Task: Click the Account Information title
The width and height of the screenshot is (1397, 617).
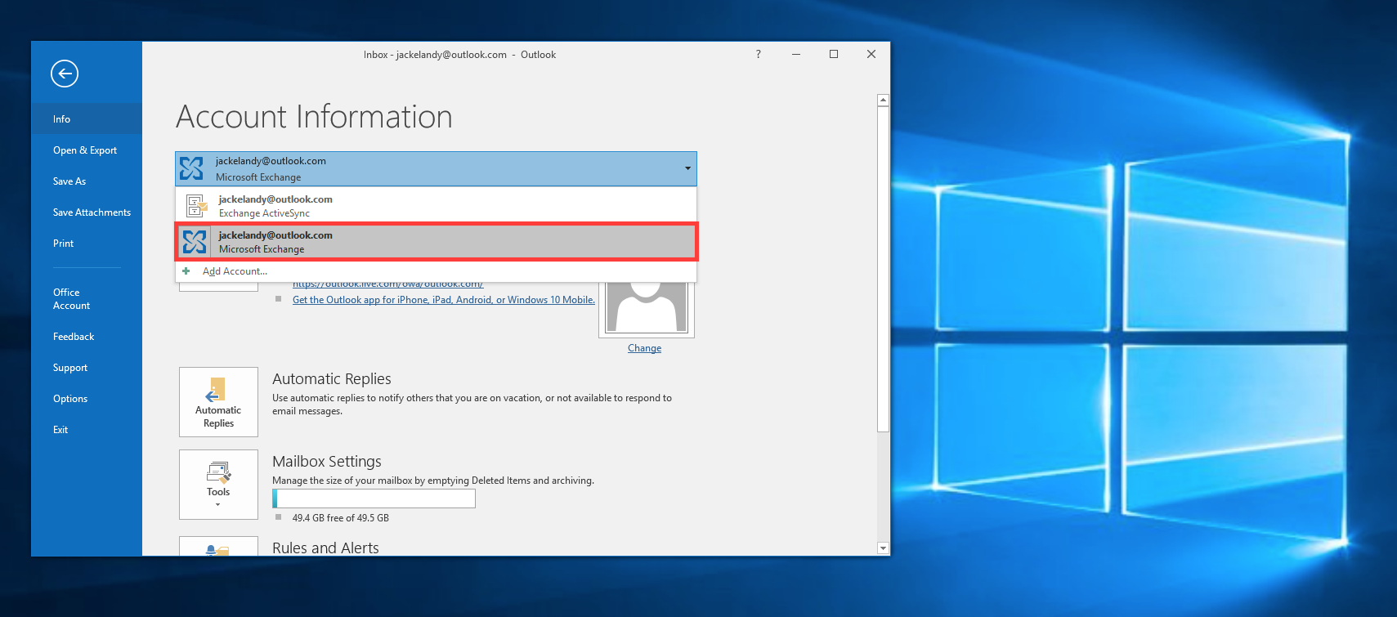Action: [314, 117]
